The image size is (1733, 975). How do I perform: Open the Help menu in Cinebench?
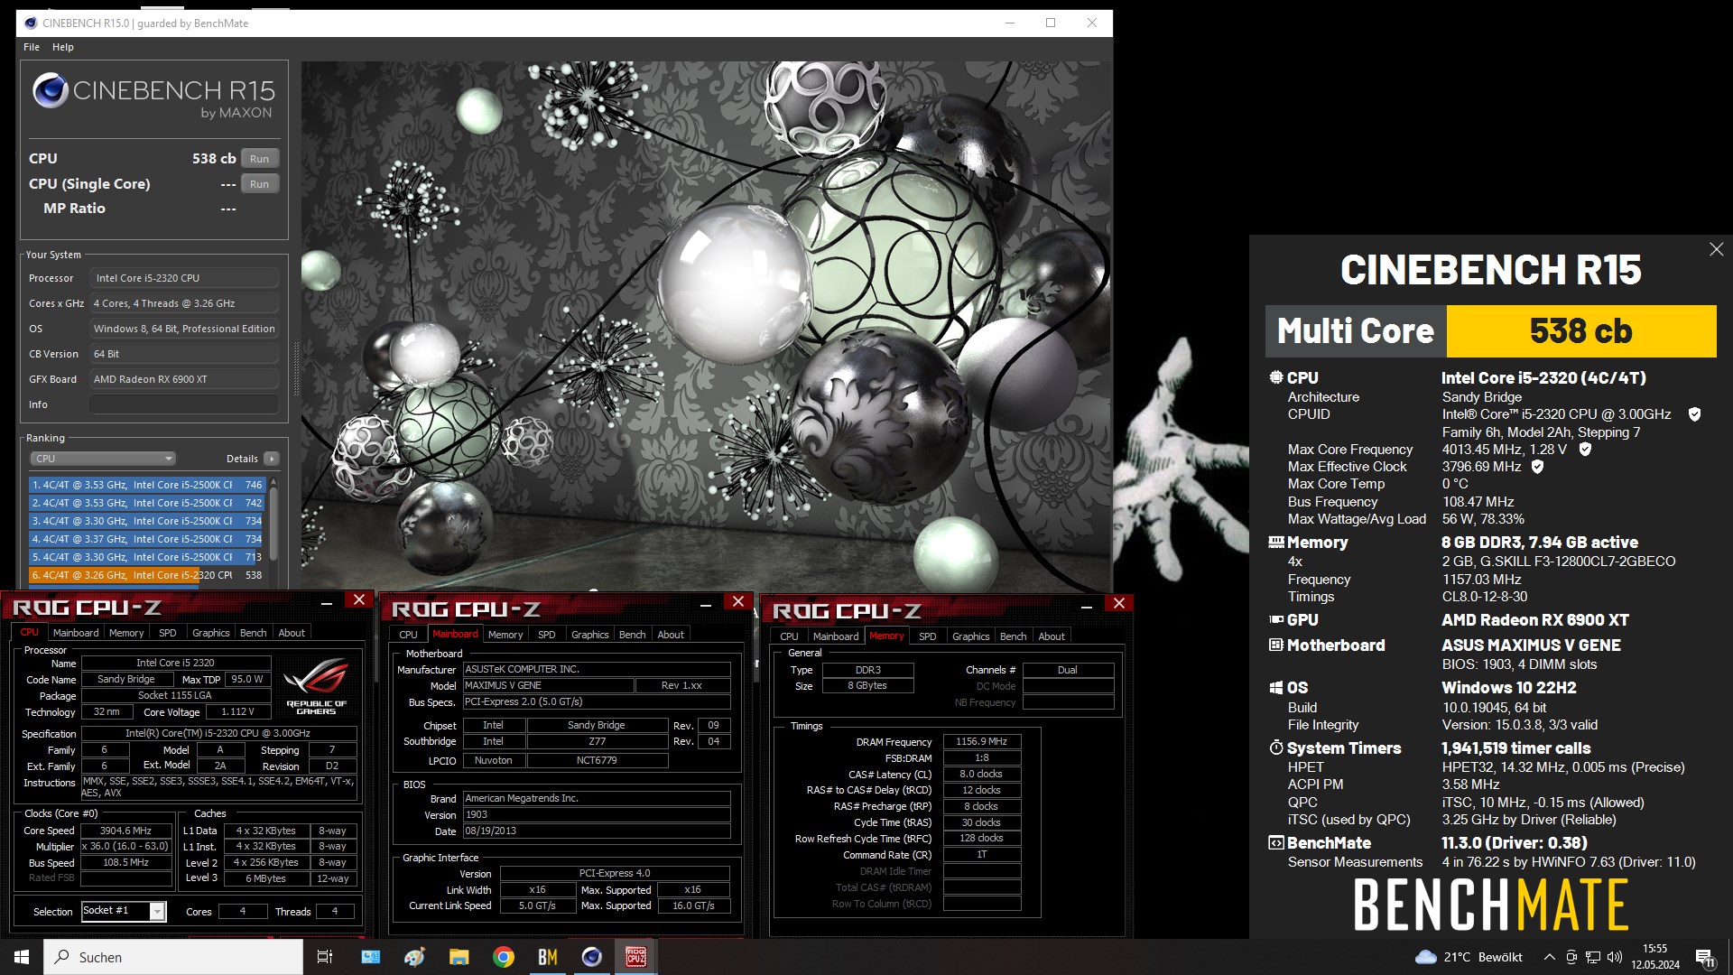tap(63, 47)
